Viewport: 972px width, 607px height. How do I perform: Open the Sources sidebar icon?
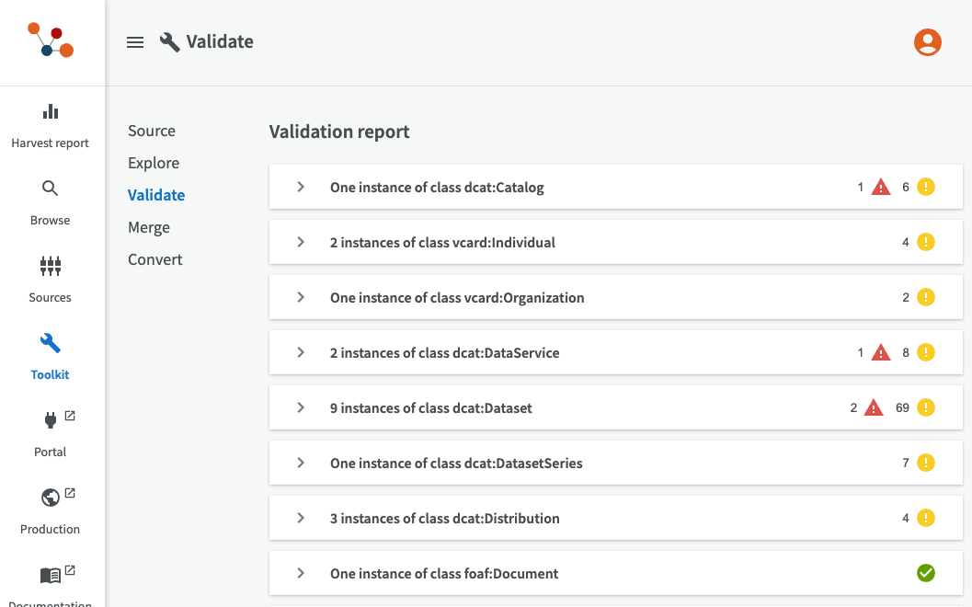51,267
